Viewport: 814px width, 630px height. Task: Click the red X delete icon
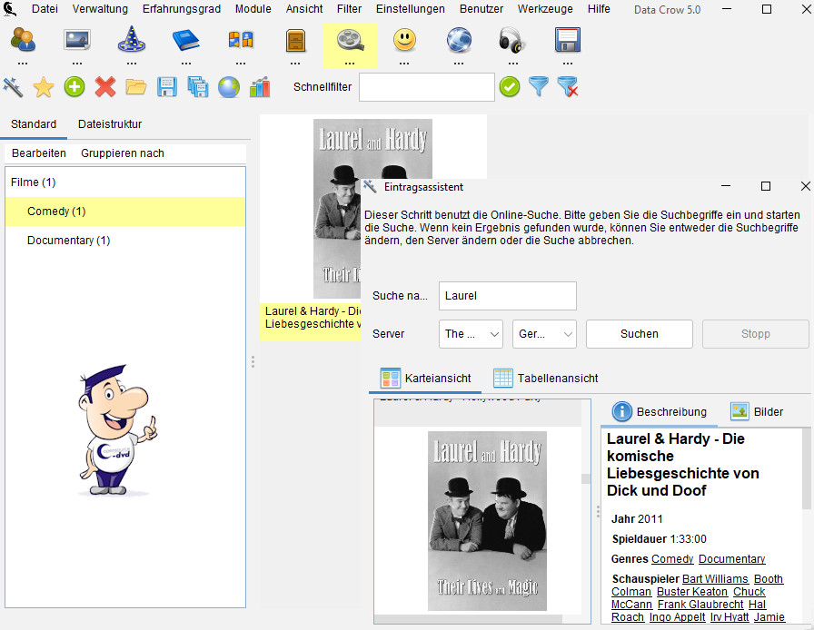pyautogui.click(x=105, y=87)
